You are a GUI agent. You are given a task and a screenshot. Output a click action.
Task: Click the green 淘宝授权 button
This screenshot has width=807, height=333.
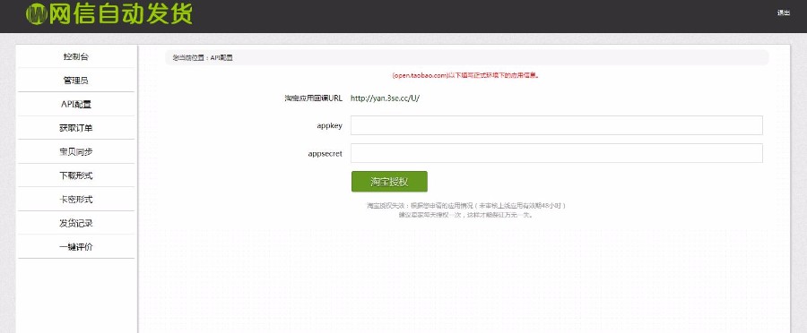coord(389,182)
